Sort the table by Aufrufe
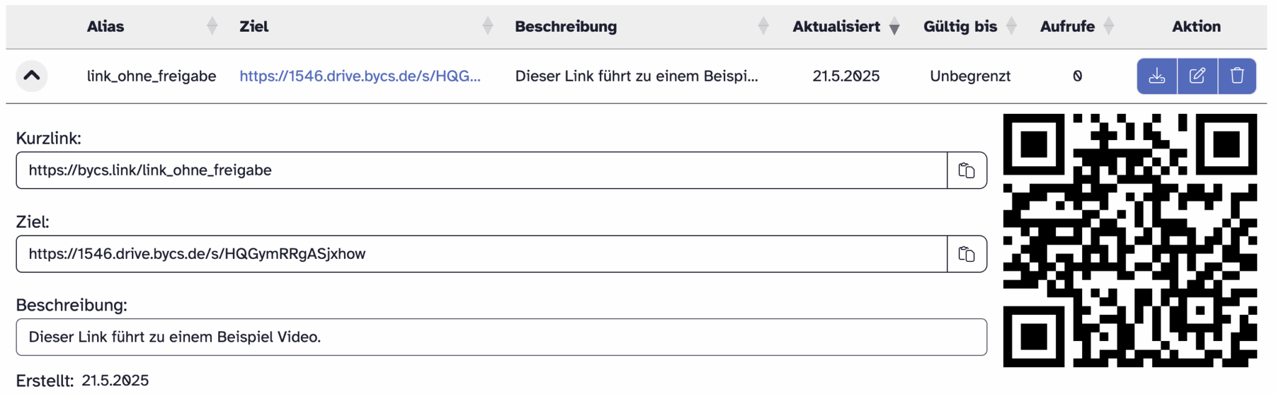 (1108, 26)
